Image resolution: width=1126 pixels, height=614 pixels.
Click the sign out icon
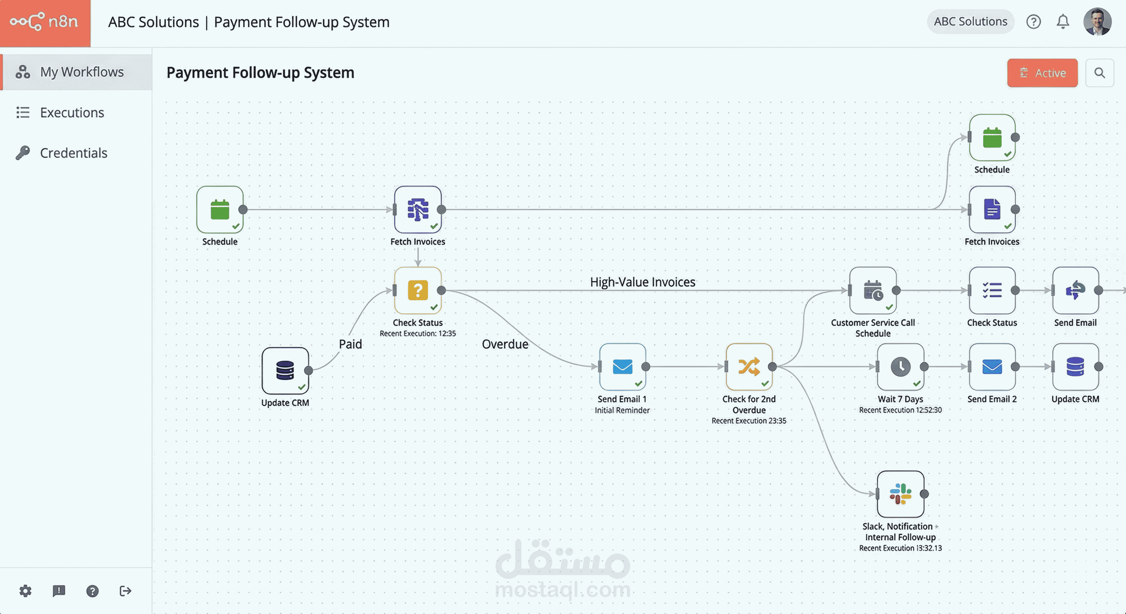[x=126, y=591]
